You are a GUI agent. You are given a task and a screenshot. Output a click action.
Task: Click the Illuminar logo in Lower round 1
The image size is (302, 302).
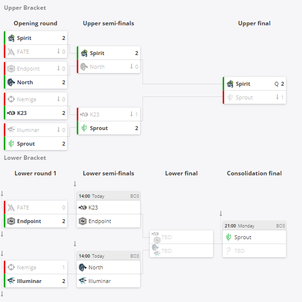pos(11,281)
